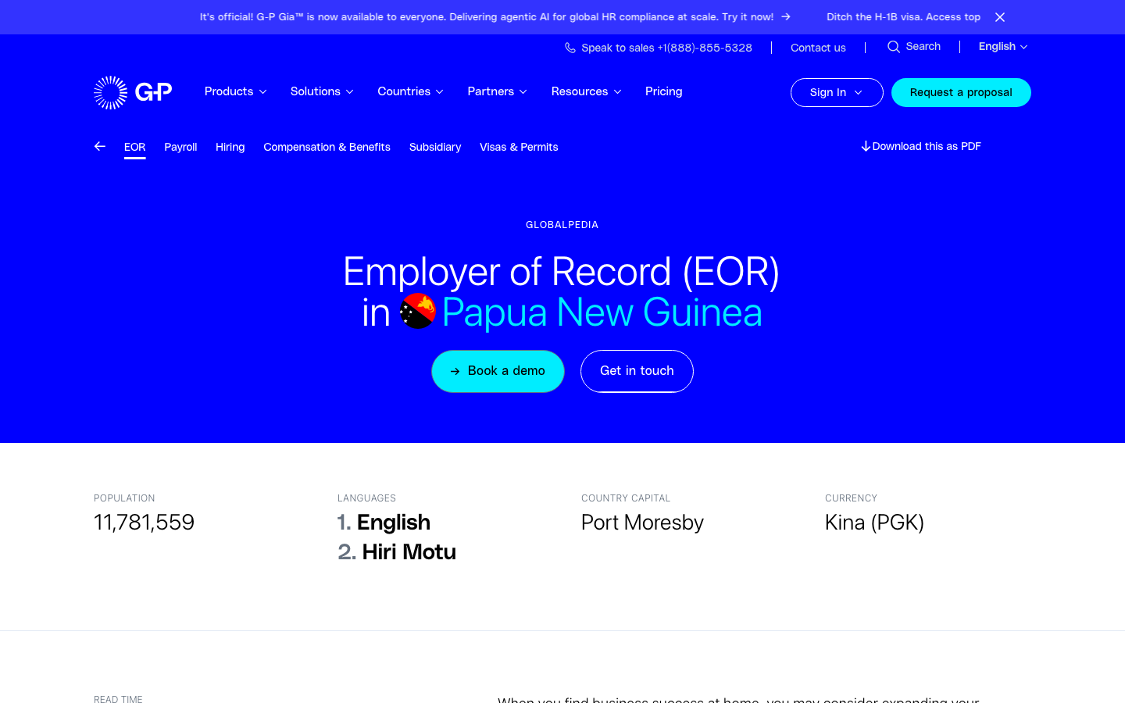This screenshot has height=703, width=1125.
Task: Click the phone icon next to sales number
Action: tap(570, 48)
